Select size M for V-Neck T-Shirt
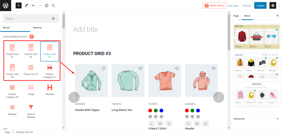 (160, 124)
